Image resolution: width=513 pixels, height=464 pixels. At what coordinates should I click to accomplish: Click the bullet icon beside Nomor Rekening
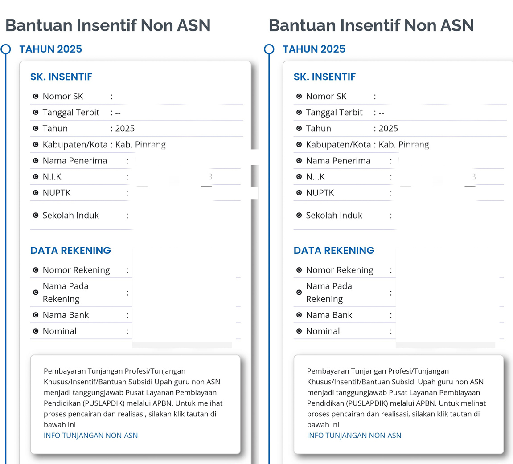pos(36,270)
